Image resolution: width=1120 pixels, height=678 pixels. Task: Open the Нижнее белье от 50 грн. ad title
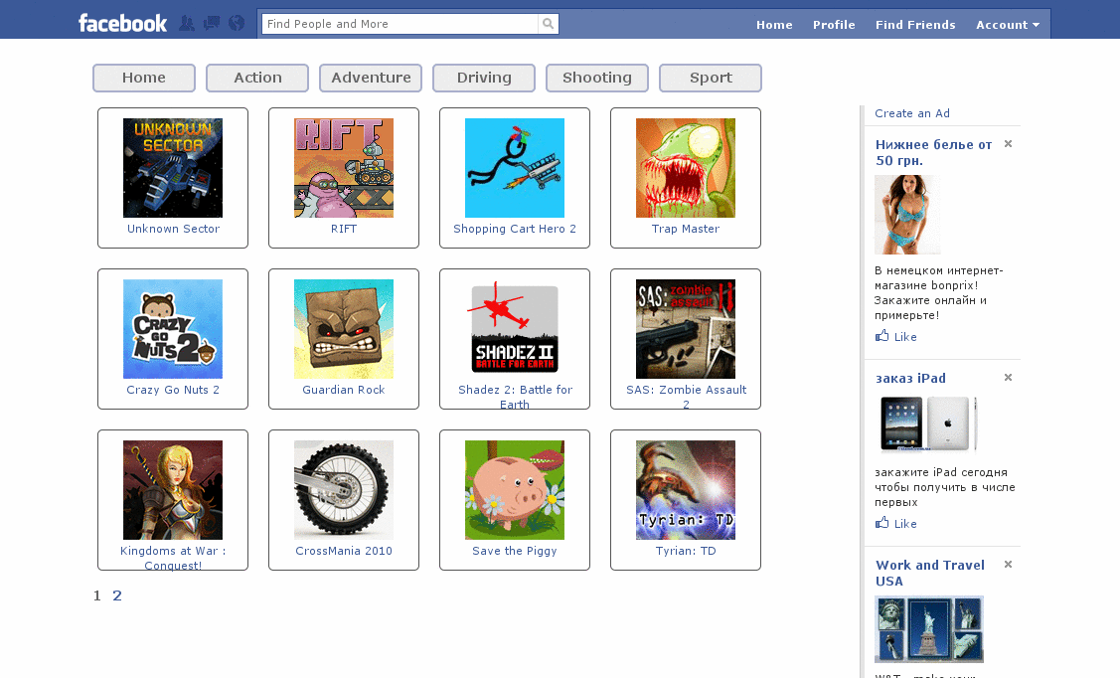[x=933, y=152]
